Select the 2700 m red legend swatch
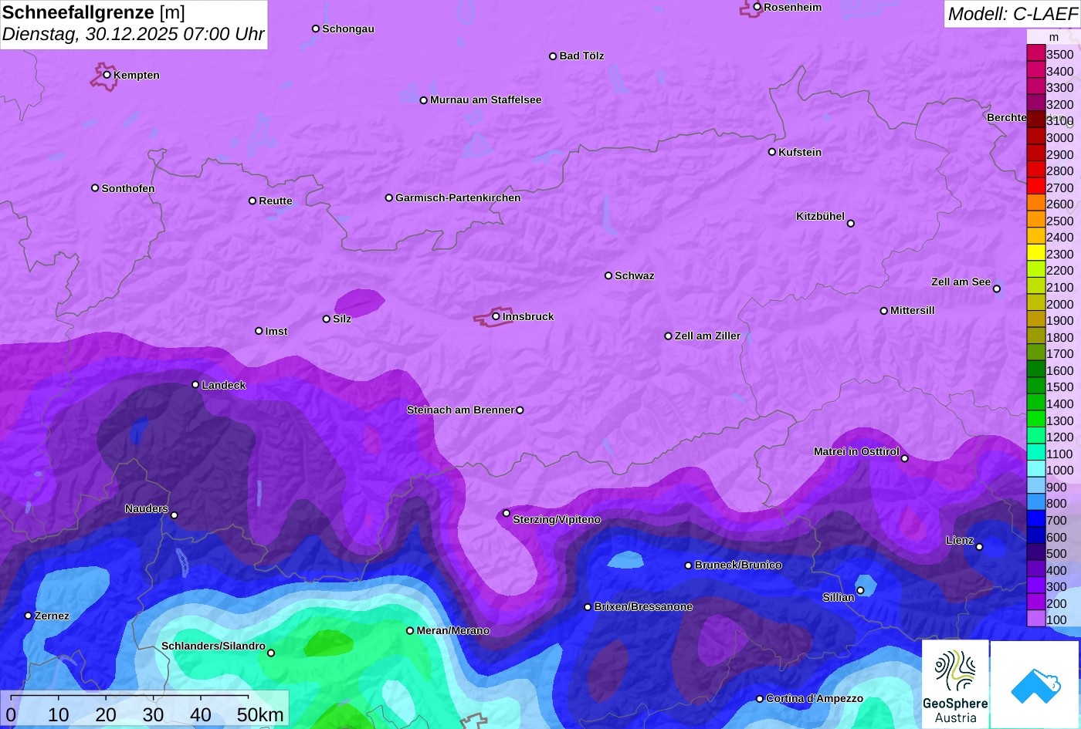Screen dimensions: 1081x729 click(1036, 186)
